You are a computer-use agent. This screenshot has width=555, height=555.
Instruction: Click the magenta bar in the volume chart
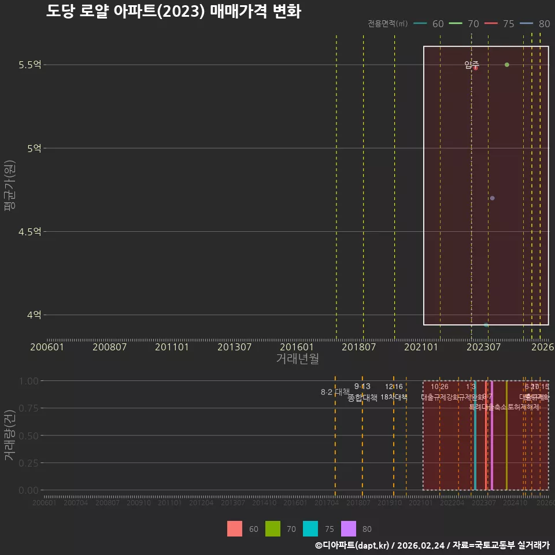tap(491, 435)
